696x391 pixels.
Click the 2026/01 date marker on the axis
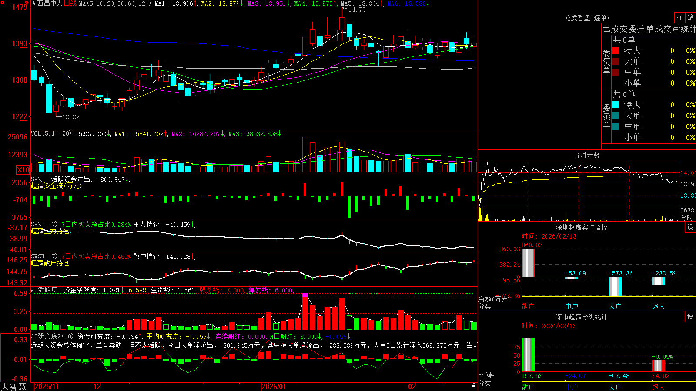coord(274,387)
